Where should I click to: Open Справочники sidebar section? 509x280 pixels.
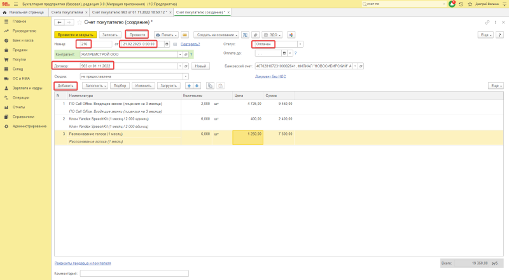tap(23, 116)
